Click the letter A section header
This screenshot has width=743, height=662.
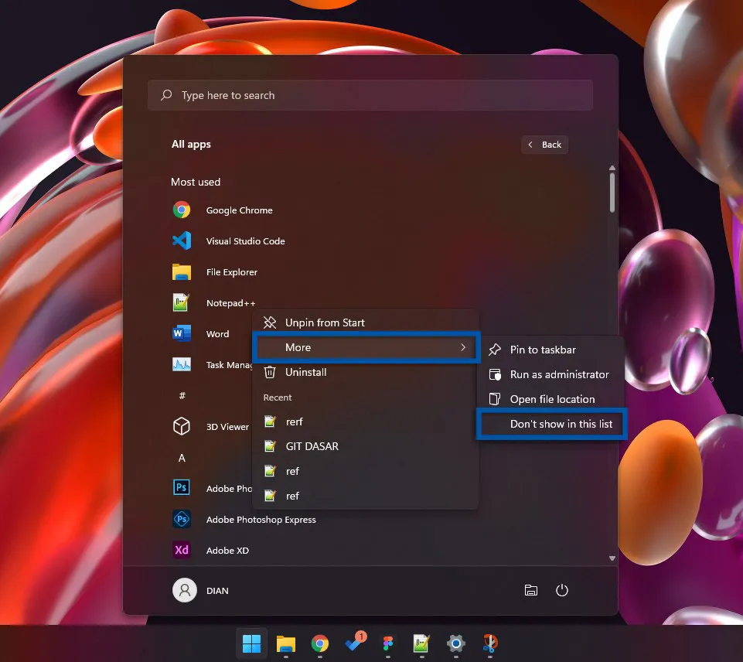click(182, 458)
